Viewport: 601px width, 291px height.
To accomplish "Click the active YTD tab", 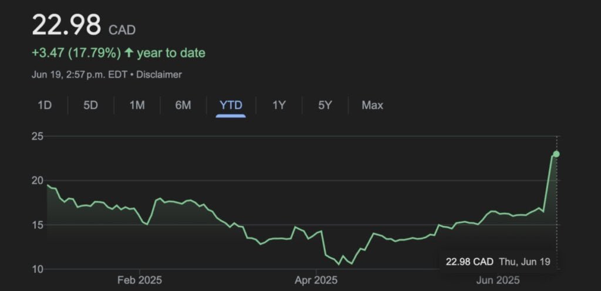I will [231, 106].
